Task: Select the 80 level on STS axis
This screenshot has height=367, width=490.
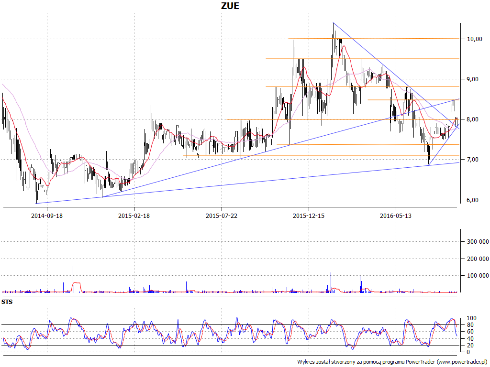Action: tap(470, 325)
